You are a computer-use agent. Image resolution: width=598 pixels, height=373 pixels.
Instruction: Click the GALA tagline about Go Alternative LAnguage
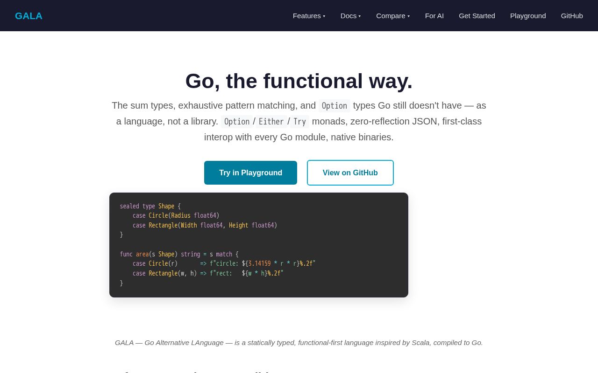(299, 343)
